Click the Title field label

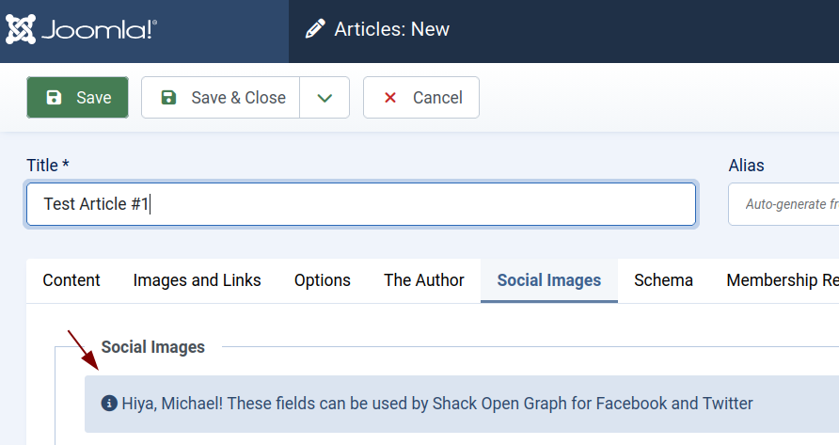47,165
